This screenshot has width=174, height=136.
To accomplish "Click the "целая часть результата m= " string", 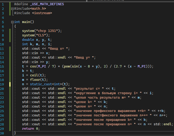I will (x=102, y=98).
